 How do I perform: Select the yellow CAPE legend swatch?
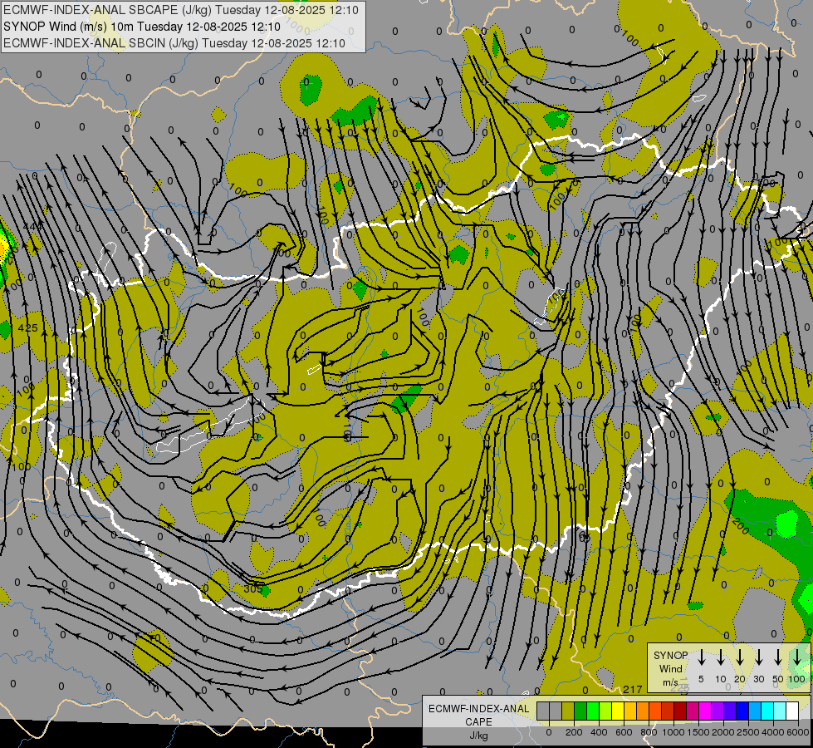pyautogui.click(x=618, y=711)
